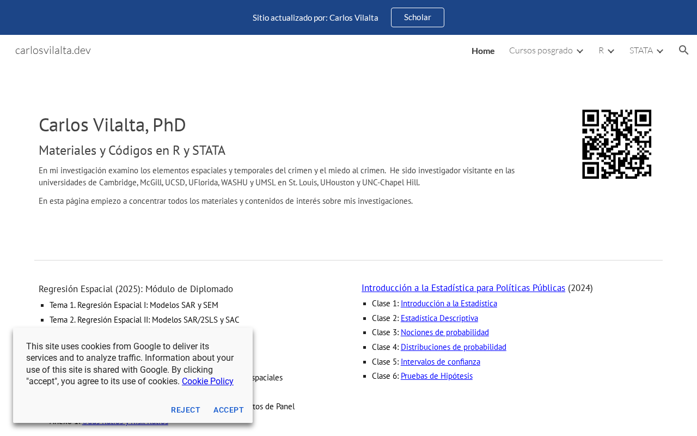Open the Pruebas de Hipótesis link
Screen dimensions: 697x436
tap(437, 376)
